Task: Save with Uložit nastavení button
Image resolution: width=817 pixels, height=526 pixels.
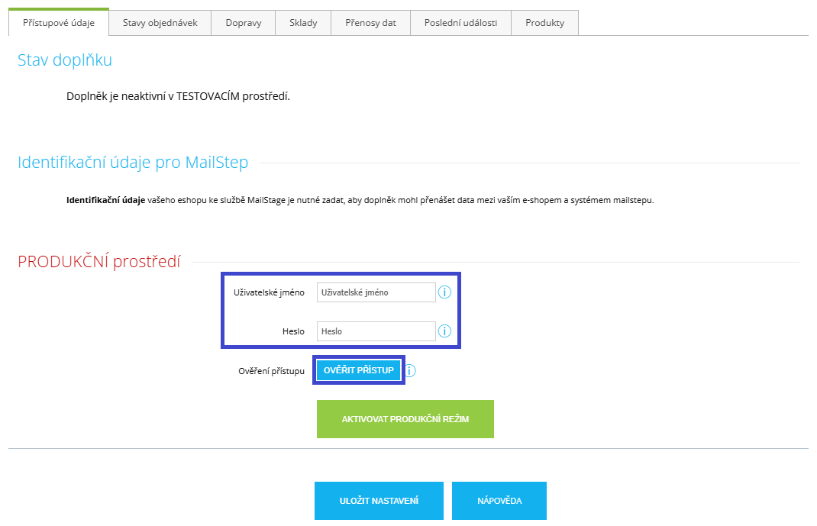Action: point(379,501)
